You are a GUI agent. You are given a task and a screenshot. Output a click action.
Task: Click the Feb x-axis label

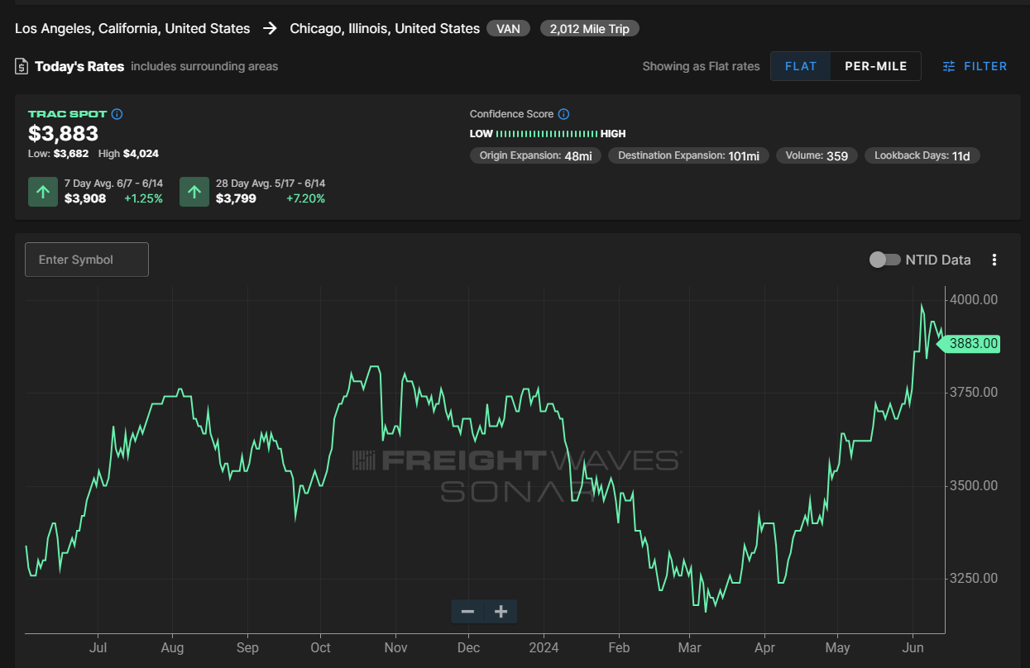tap(619, 647)
